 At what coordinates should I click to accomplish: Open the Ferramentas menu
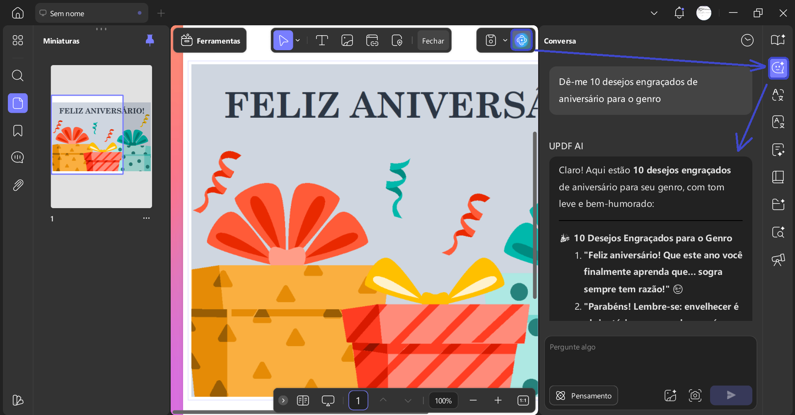click(210, 40)
